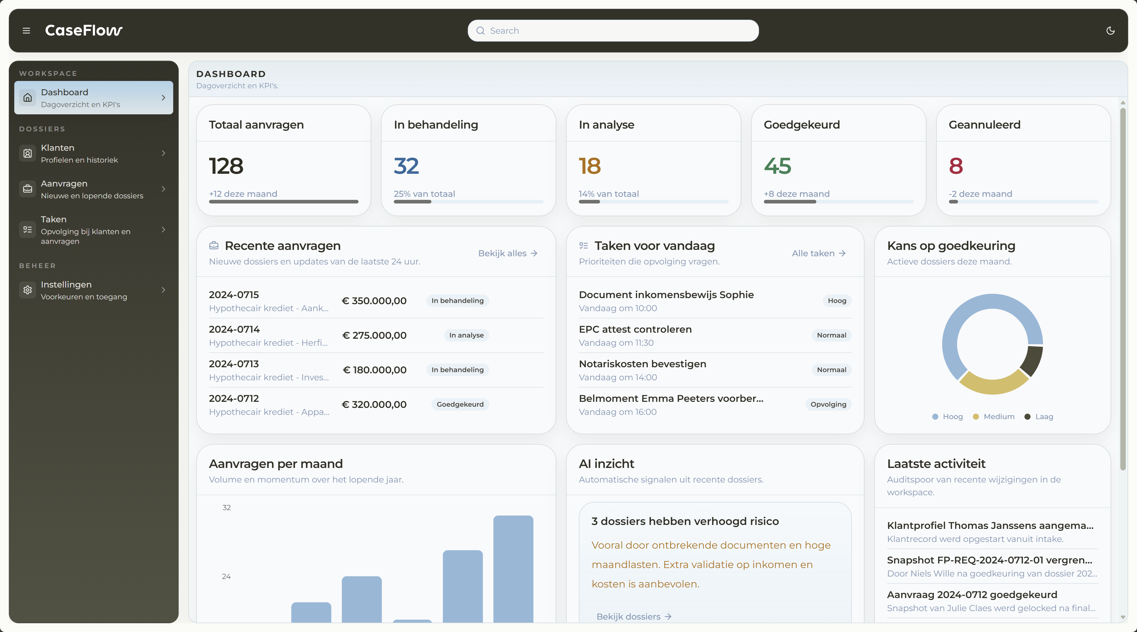
Task: Click the Goedgekeurd value 45
Action: click(777, 166)
